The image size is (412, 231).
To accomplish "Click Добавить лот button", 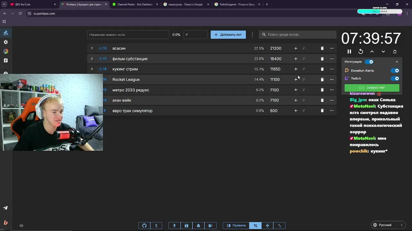I will tap(228, 35).
